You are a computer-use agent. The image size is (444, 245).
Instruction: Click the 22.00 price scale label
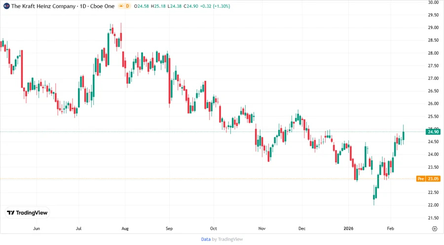(433, 205)
